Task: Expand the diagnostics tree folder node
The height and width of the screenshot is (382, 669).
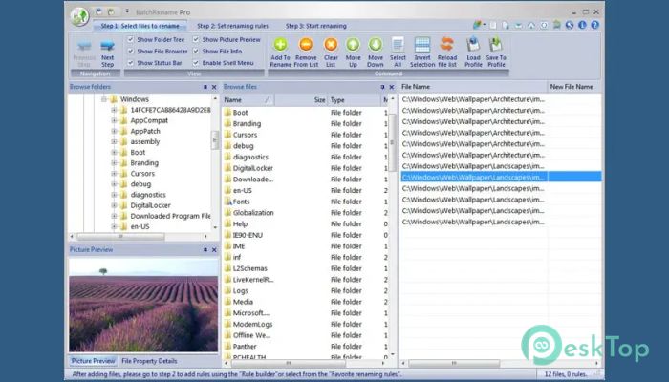Action: click(x=114, y=195)
